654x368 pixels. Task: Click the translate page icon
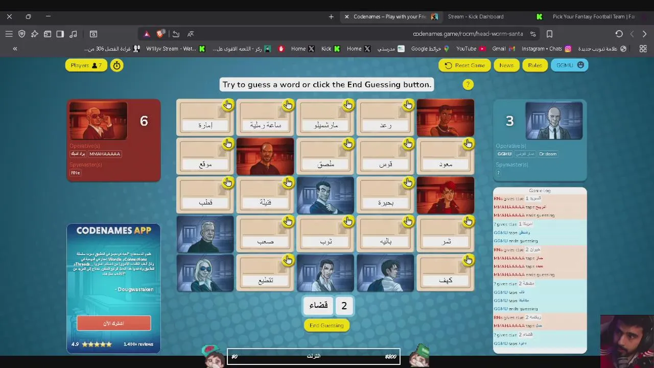[191, 34]
